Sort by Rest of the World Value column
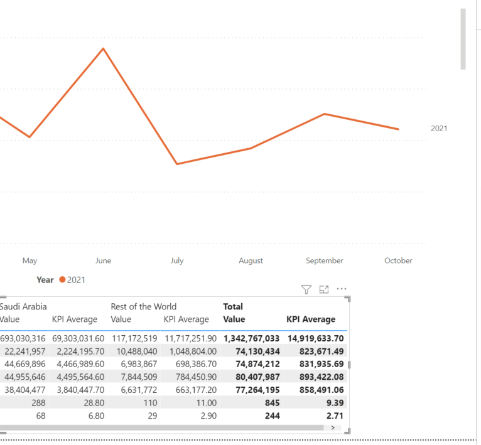Screen dimensions: 481x445 121,319
